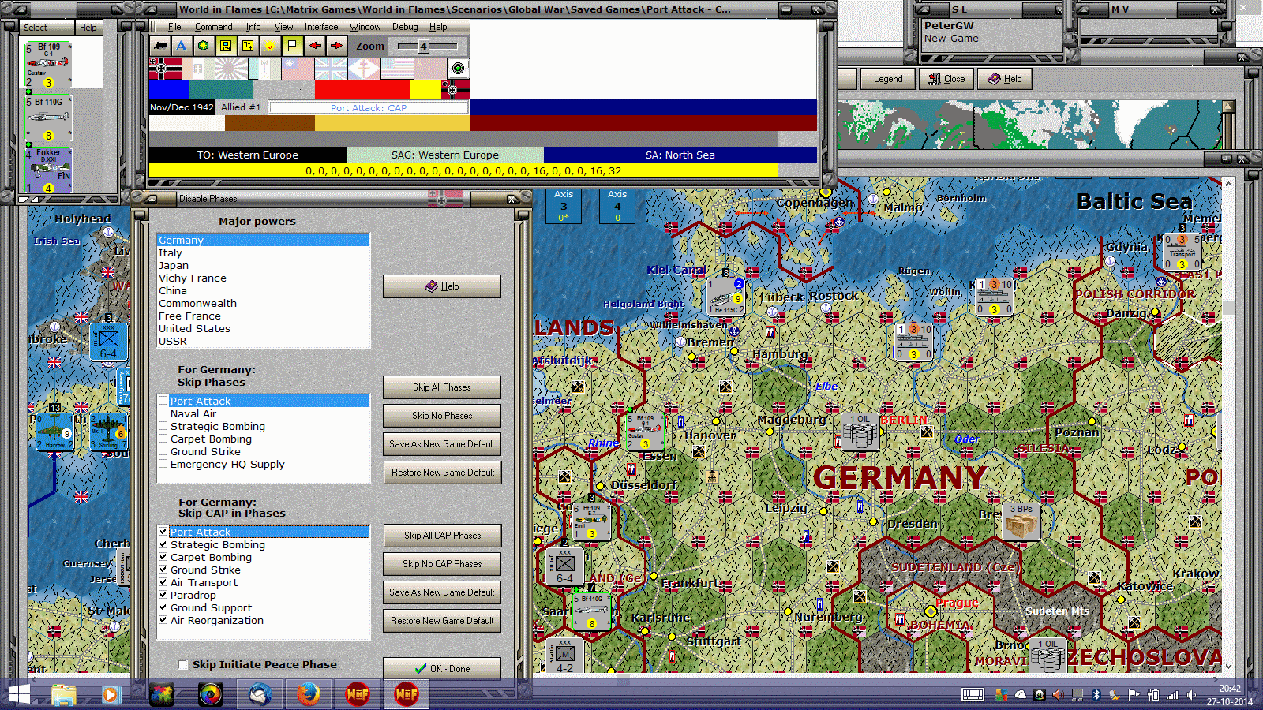This screenshot has height=710, width=1263.
Task: Click the green circle button beside the flags
Action: [458, 68]
